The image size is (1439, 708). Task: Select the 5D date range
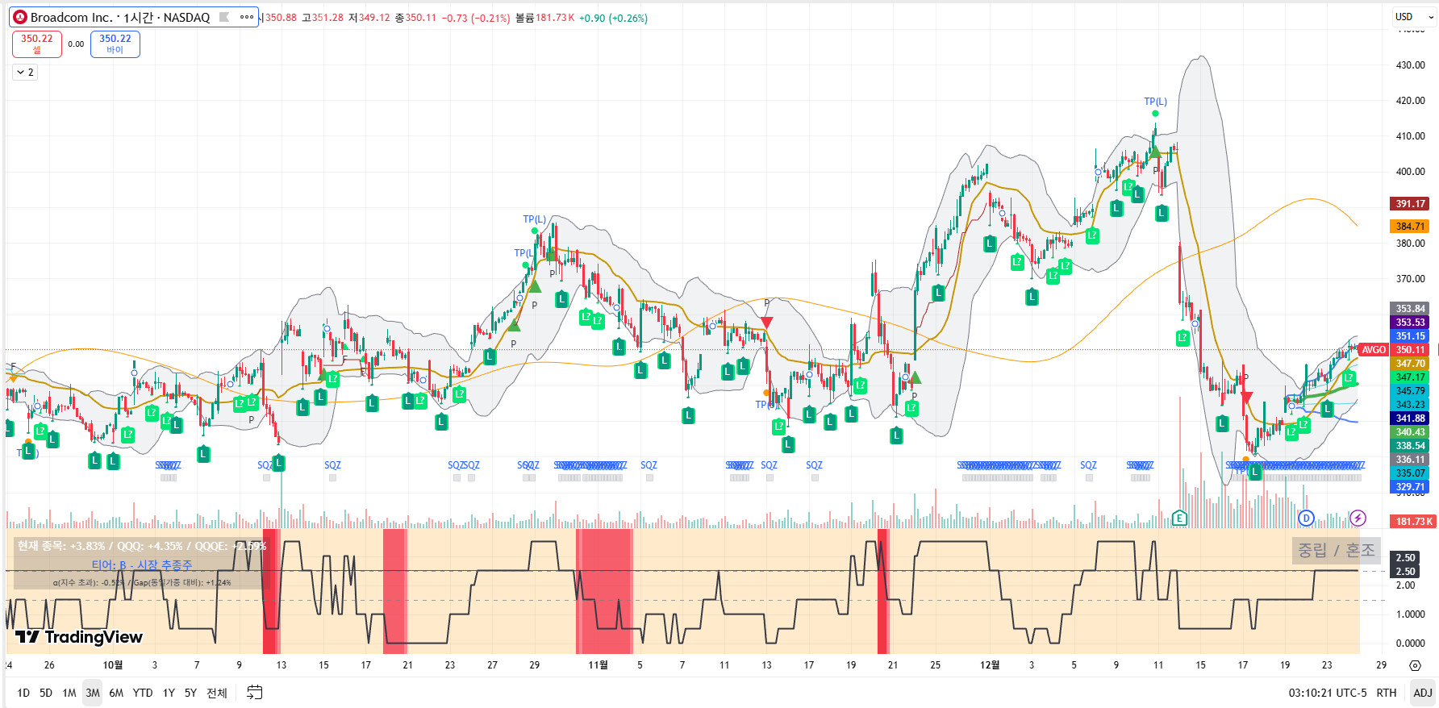pos(46,693)
